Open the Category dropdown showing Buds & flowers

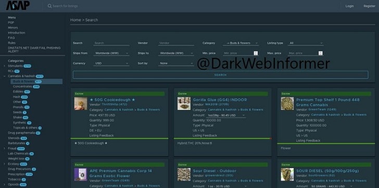(241, 43)
